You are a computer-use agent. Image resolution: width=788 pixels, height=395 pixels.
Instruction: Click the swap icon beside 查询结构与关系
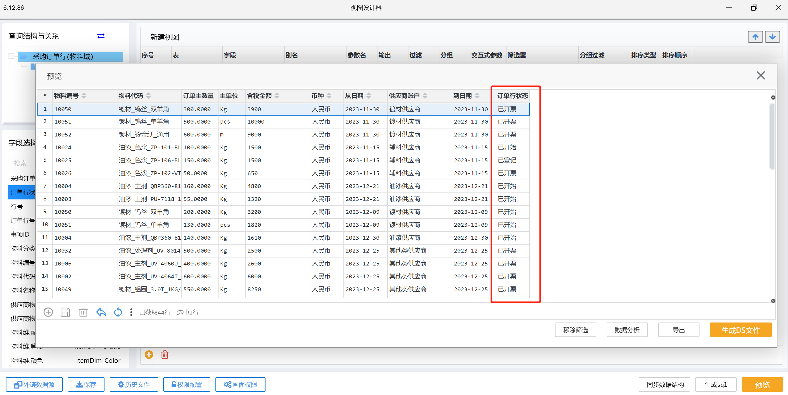pyautogui.click(x=101, y=36)
